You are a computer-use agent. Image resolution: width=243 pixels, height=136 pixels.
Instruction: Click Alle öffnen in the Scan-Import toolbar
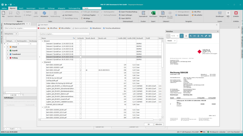tap(53, 28)
